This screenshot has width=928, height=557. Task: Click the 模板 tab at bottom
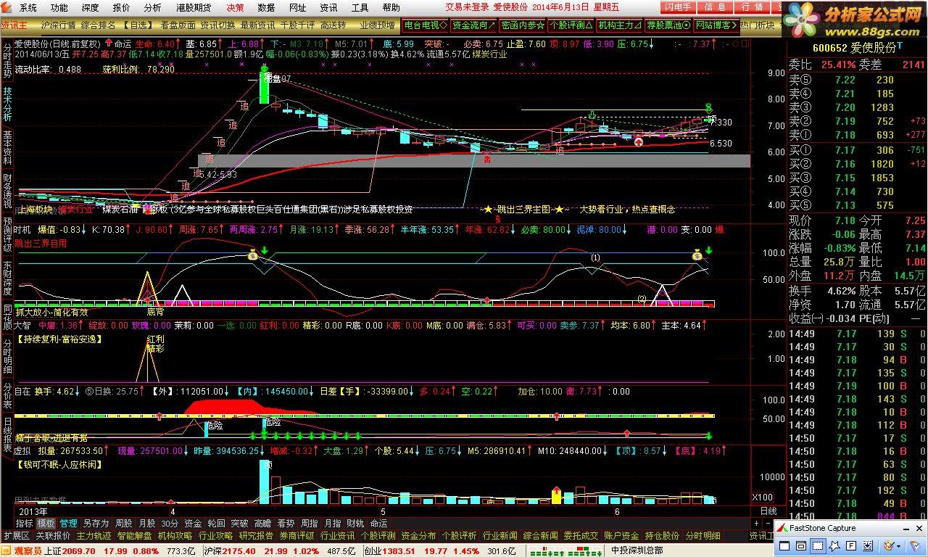click(x=46, y=523)
